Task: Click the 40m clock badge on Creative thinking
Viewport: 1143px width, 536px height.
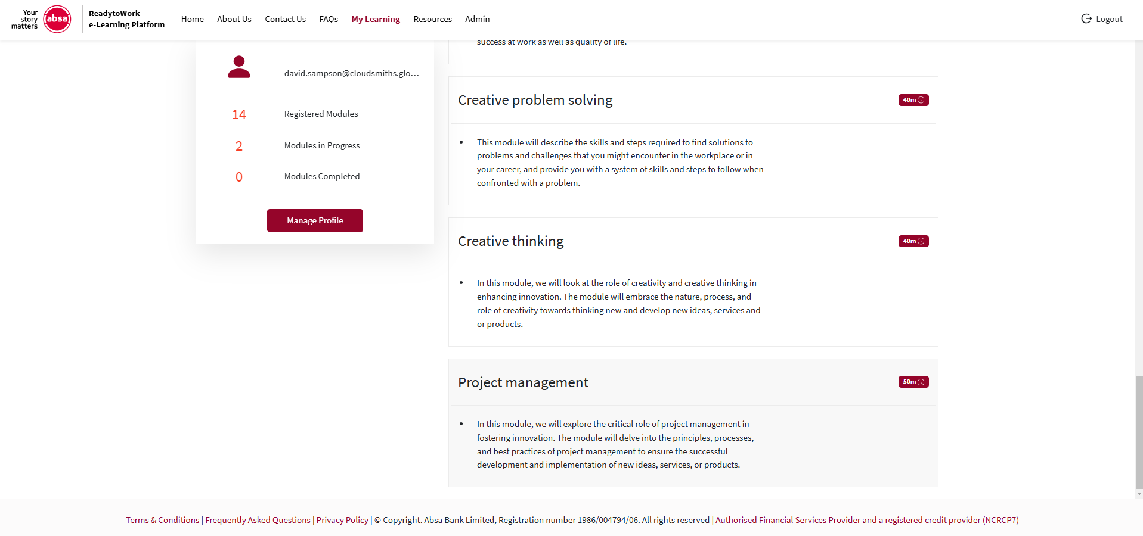Action: coord(913,241)
